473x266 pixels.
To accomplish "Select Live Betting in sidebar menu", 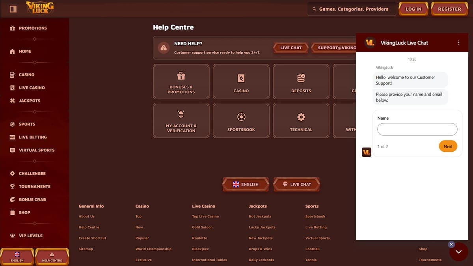I will [x=33, y=137].
